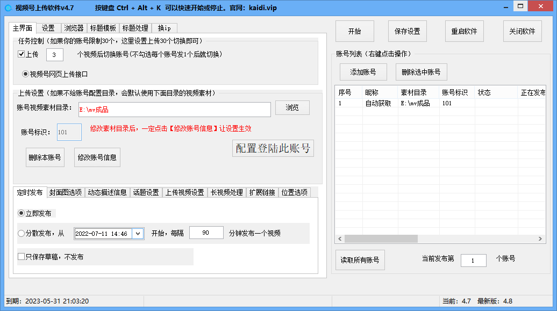Switch to the 话题设置 tab
This screenshot has width=557, height=311.
tap(146, 192)
